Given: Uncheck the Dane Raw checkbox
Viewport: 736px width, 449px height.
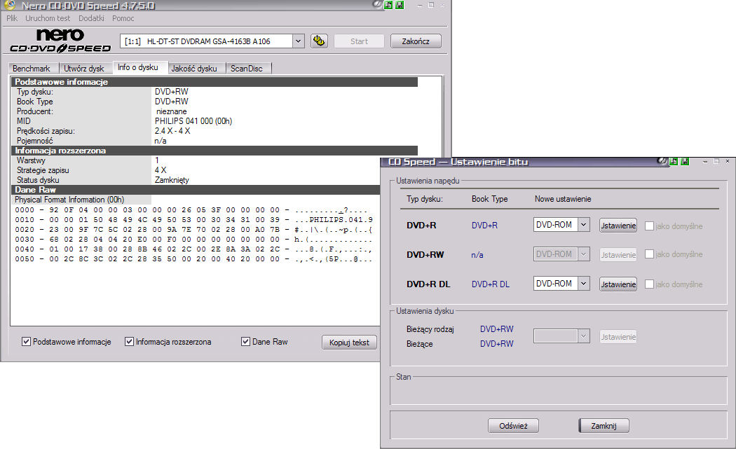Looking at the screenshot, I should point(245,342).
